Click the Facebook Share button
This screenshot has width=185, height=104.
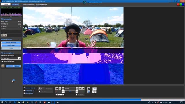pos(15,5)
